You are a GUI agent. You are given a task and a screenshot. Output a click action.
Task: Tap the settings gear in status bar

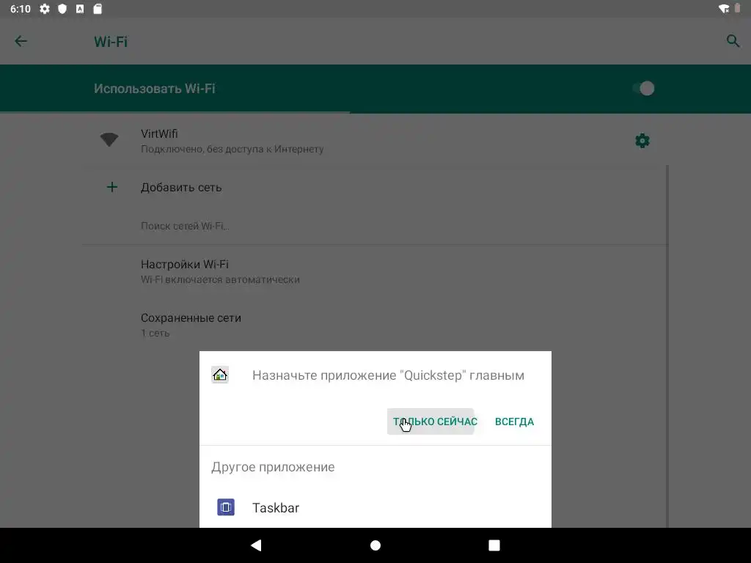tap(45, 9)
